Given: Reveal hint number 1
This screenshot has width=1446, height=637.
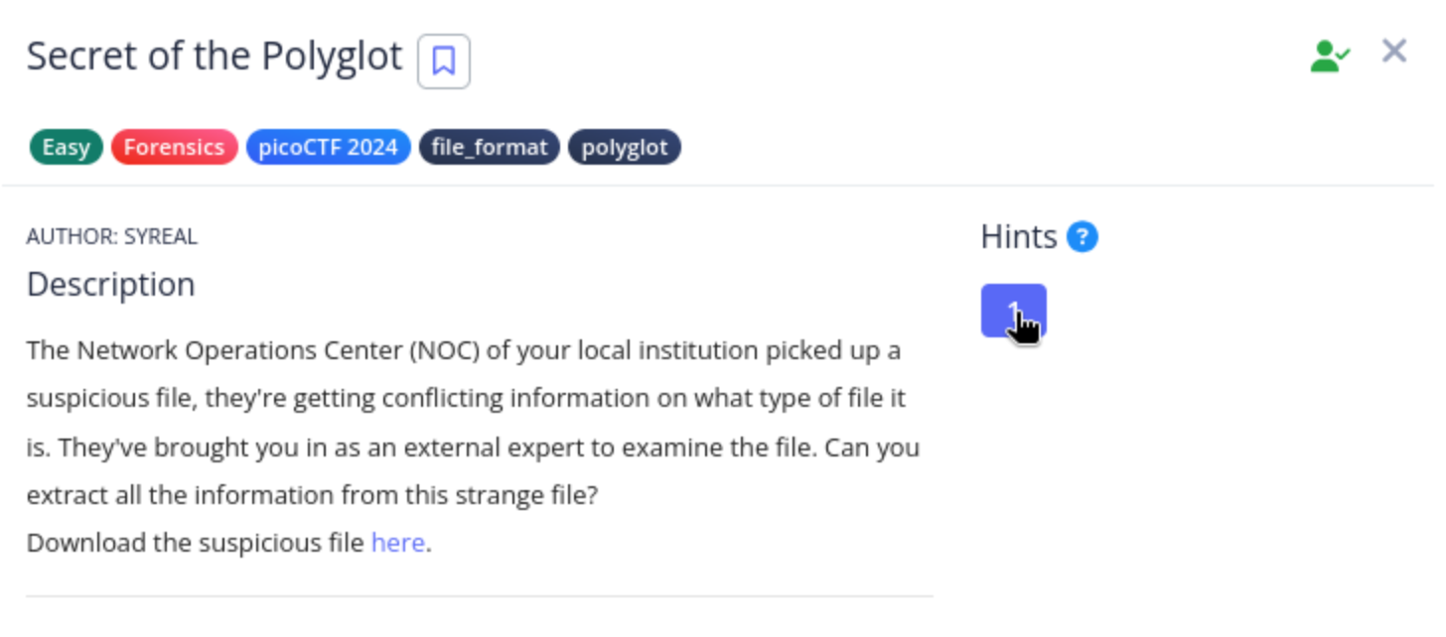Looking at the screenshot, I should 1013,311.
